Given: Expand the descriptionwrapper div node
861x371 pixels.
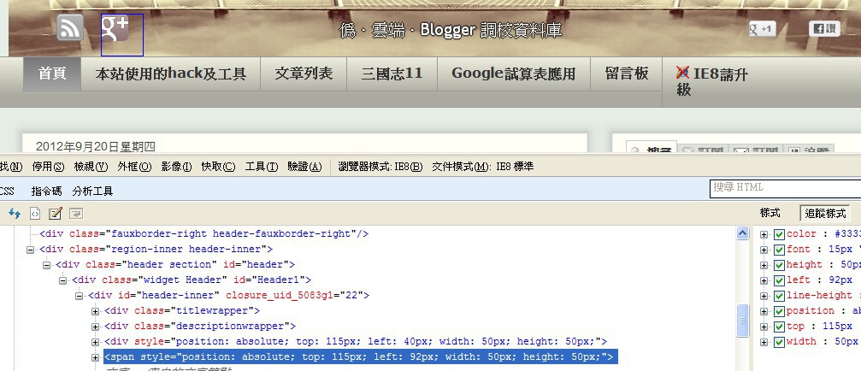Looking at the screenshot, I should 95,327.
